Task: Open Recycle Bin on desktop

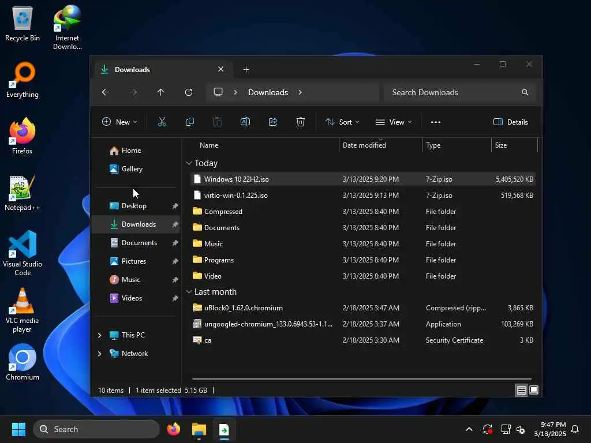Action: pos(23,24)
